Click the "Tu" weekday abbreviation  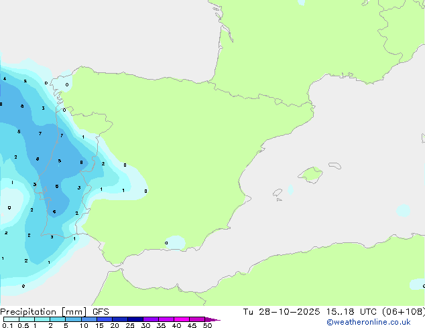pyautogui.click(x=248, y=312)
